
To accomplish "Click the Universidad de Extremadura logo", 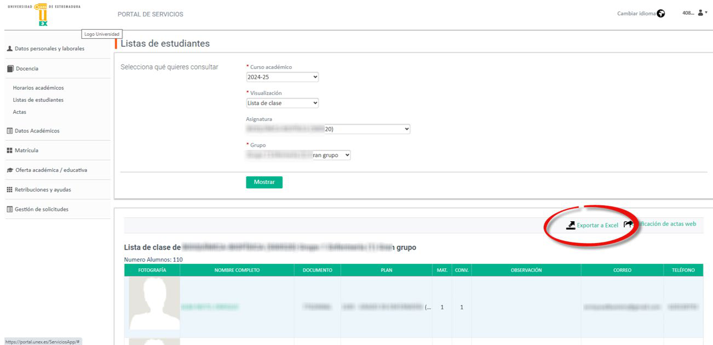I will click(43, 14).
